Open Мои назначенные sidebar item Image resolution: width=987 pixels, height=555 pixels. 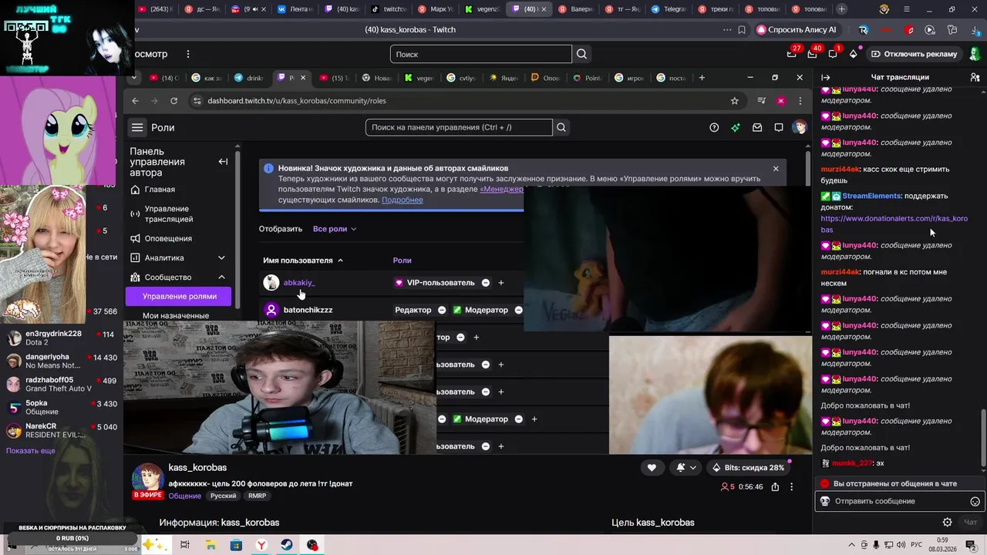click(x=176, y=315)
